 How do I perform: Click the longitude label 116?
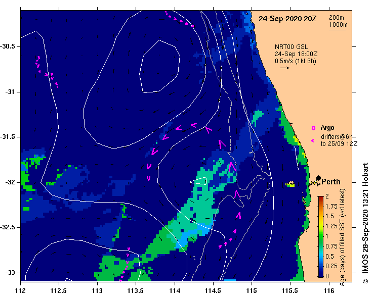[329, 291]
